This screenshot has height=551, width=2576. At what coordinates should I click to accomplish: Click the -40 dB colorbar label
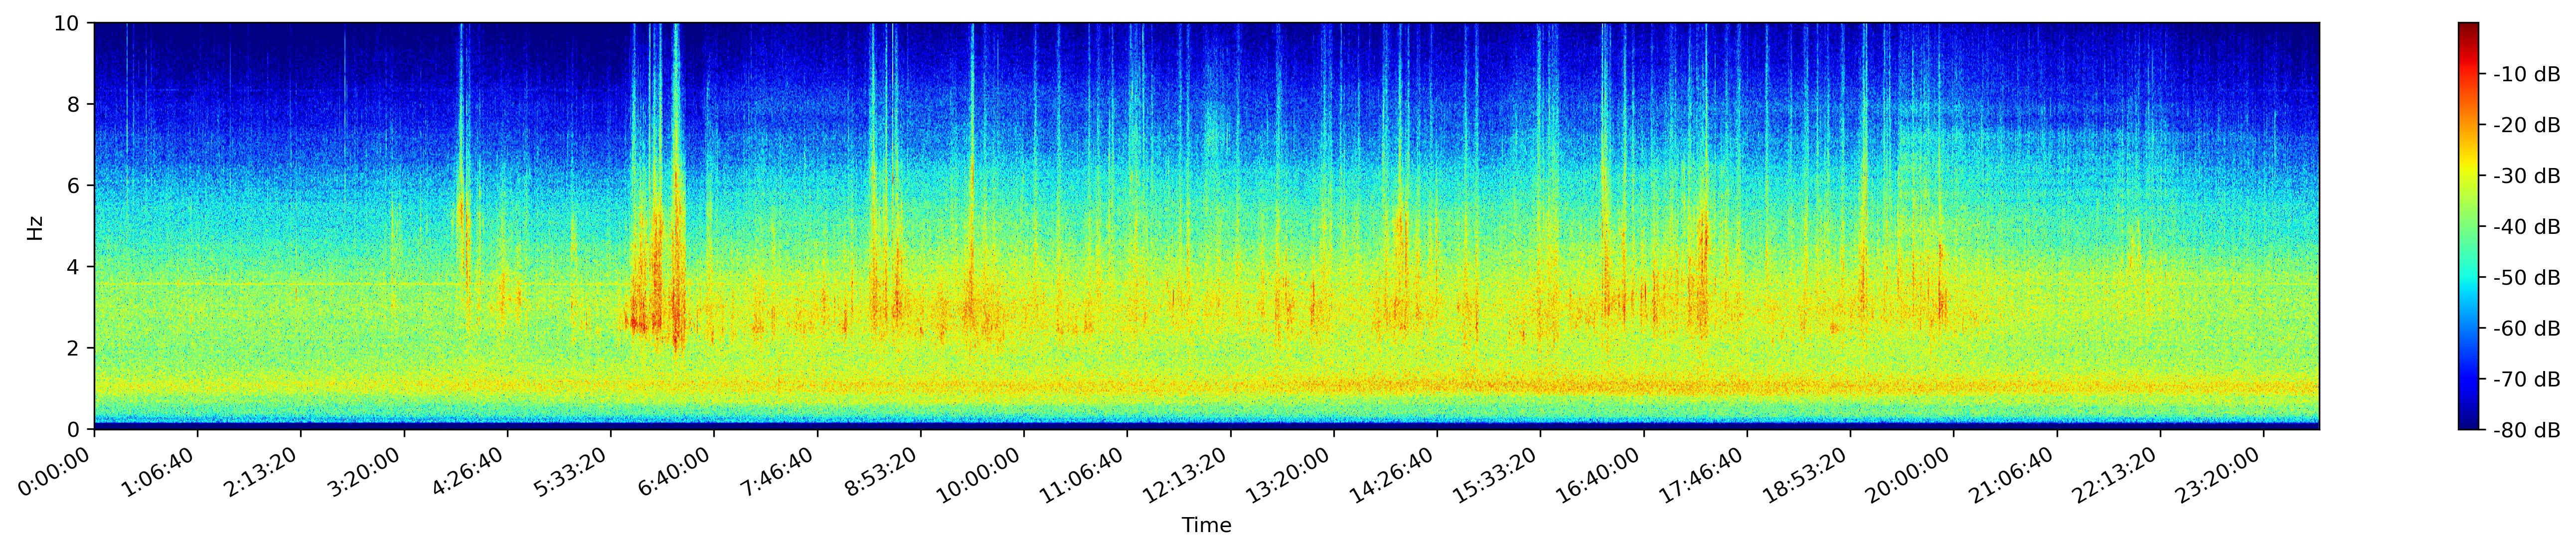pos(2526,227)
